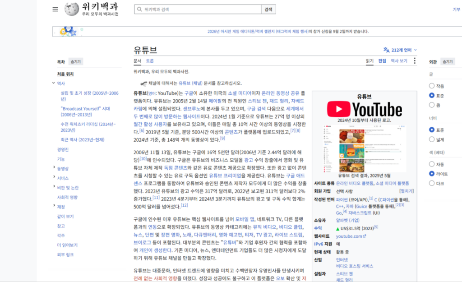Go to 기능 section
This screenshot has height=282, width=462.
[61, 159]
